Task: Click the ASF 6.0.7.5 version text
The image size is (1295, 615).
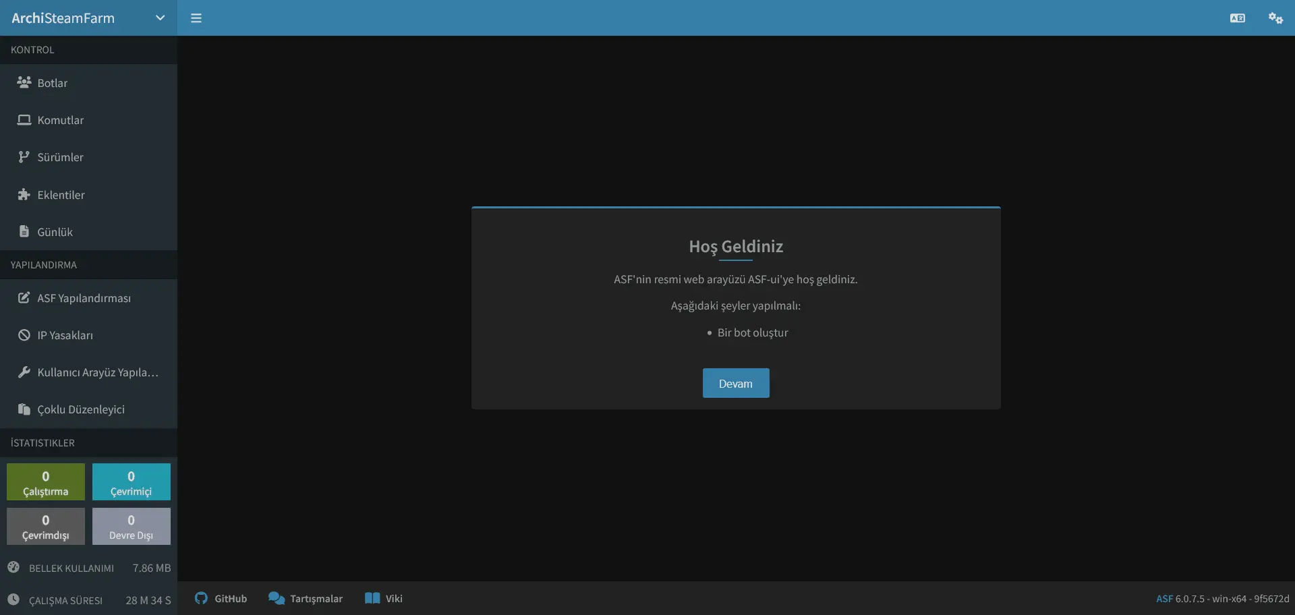Action: pyautogui.click(x=1222, y=598)
